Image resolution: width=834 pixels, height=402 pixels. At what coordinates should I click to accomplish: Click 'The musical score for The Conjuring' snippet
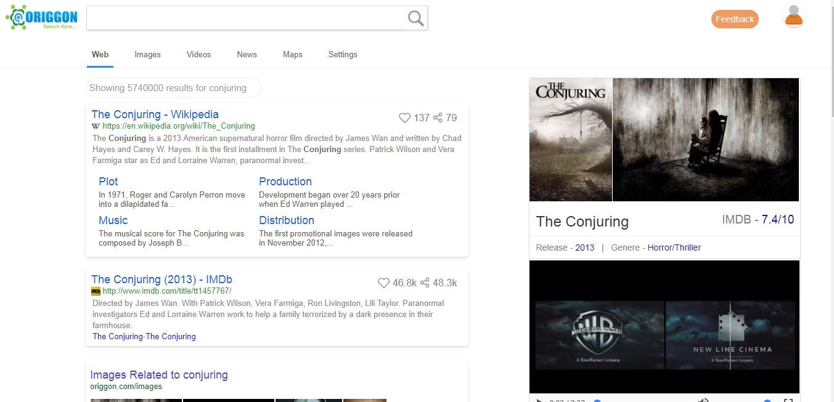point(171,238)
